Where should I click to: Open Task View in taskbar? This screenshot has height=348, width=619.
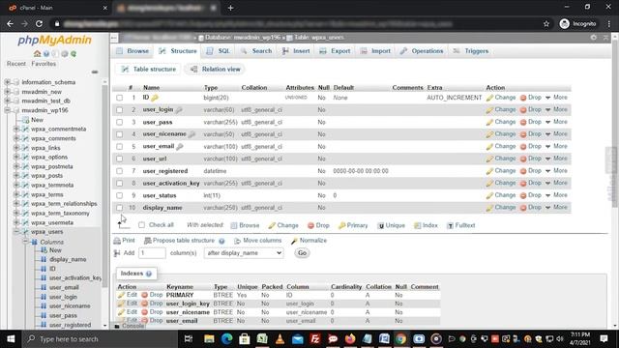pos(189,339)
